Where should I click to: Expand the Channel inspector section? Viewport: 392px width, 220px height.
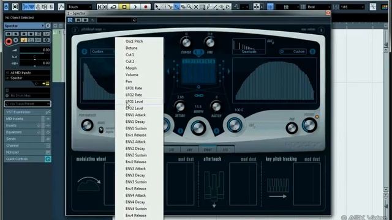28,145
